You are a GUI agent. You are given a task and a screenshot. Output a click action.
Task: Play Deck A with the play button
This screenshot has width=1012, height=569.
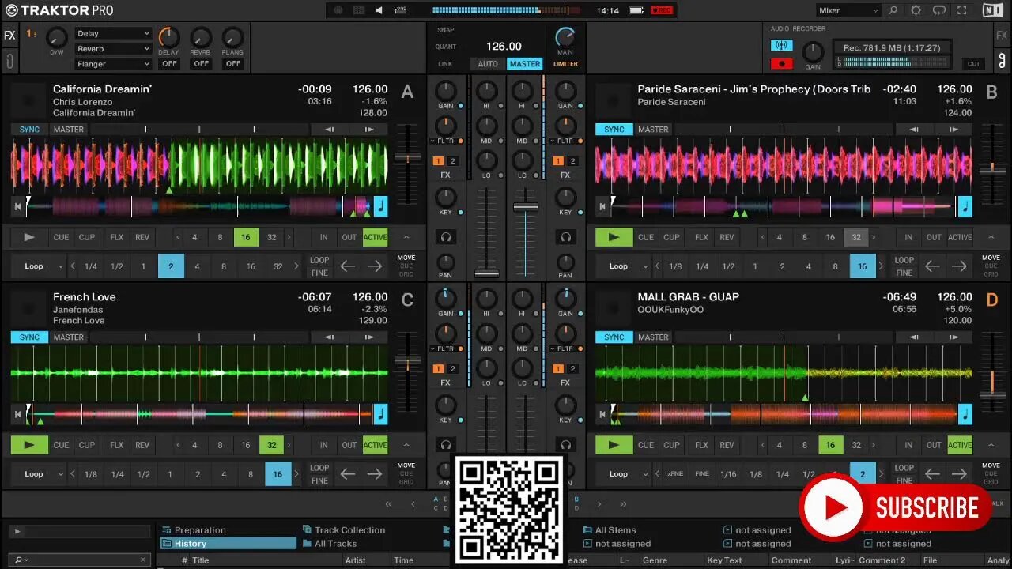click(x=29, y=237)
